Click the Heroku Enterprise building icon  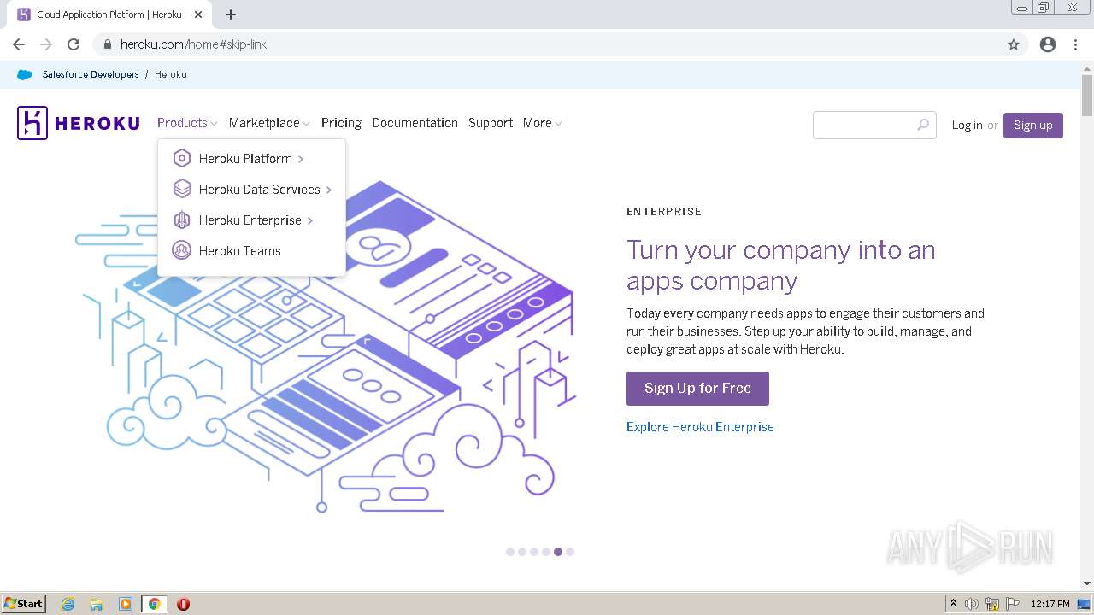(181, 220)
